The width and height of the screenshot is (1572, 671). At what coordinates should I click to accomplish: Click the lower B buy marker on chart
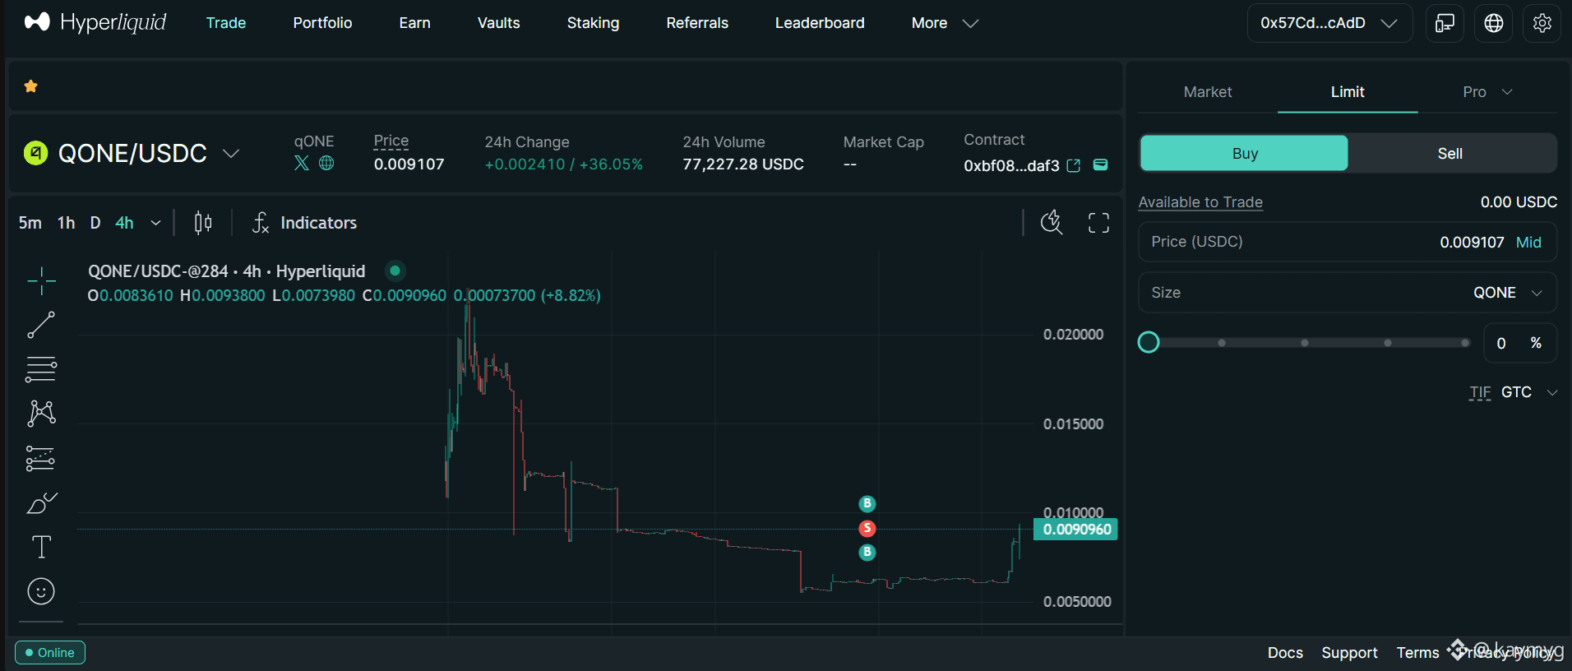867,552
